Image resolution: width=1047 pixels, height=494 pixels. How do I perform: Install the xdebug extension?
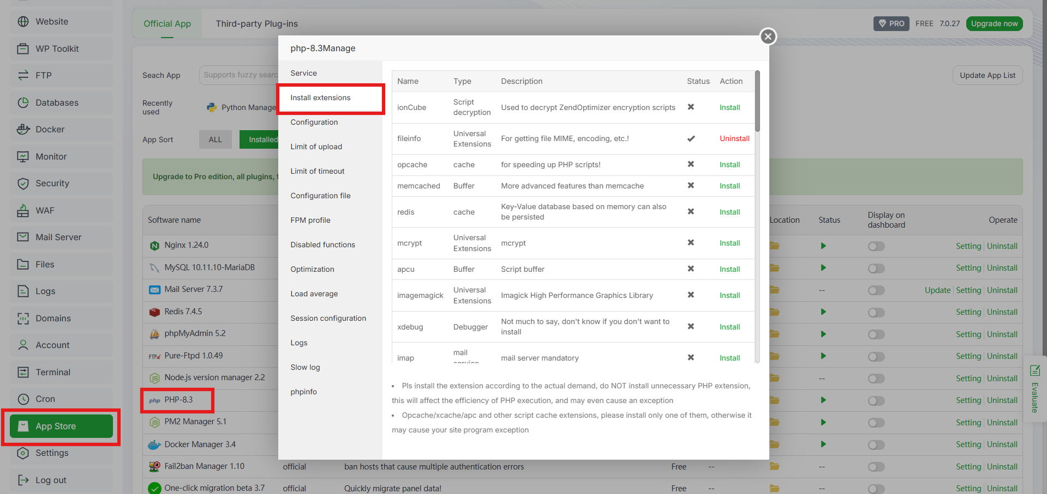coord(729,327)
